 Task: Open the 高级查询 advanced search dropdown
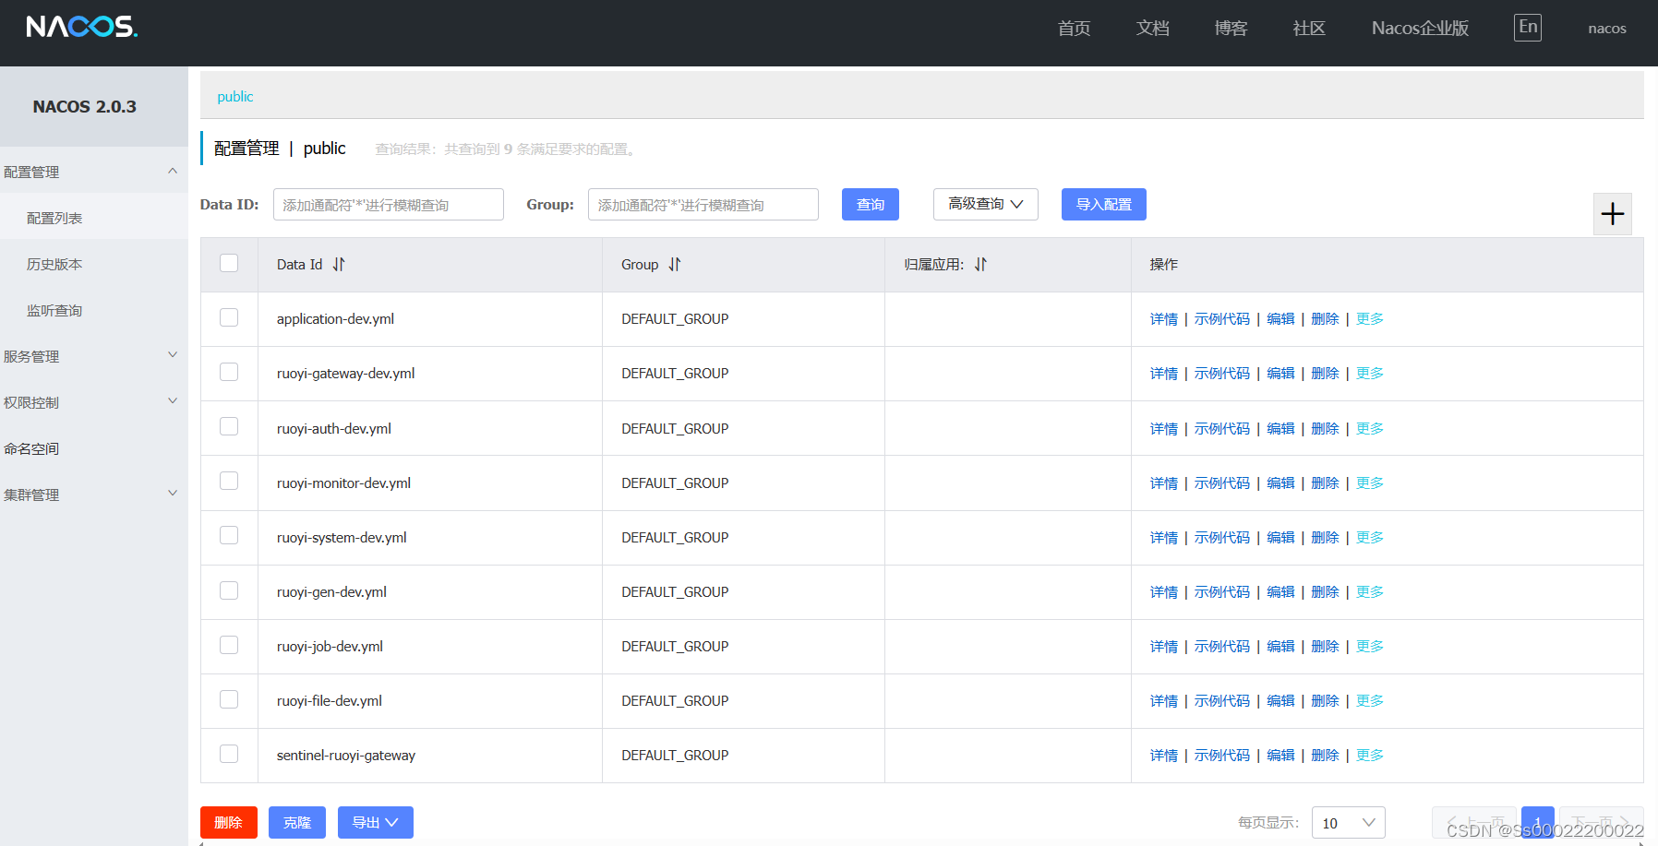985,204
